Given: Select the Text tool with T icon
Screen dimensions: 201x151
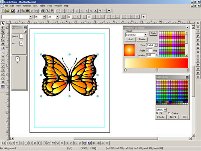Looking at the screenshot, I should coord(3,36).
